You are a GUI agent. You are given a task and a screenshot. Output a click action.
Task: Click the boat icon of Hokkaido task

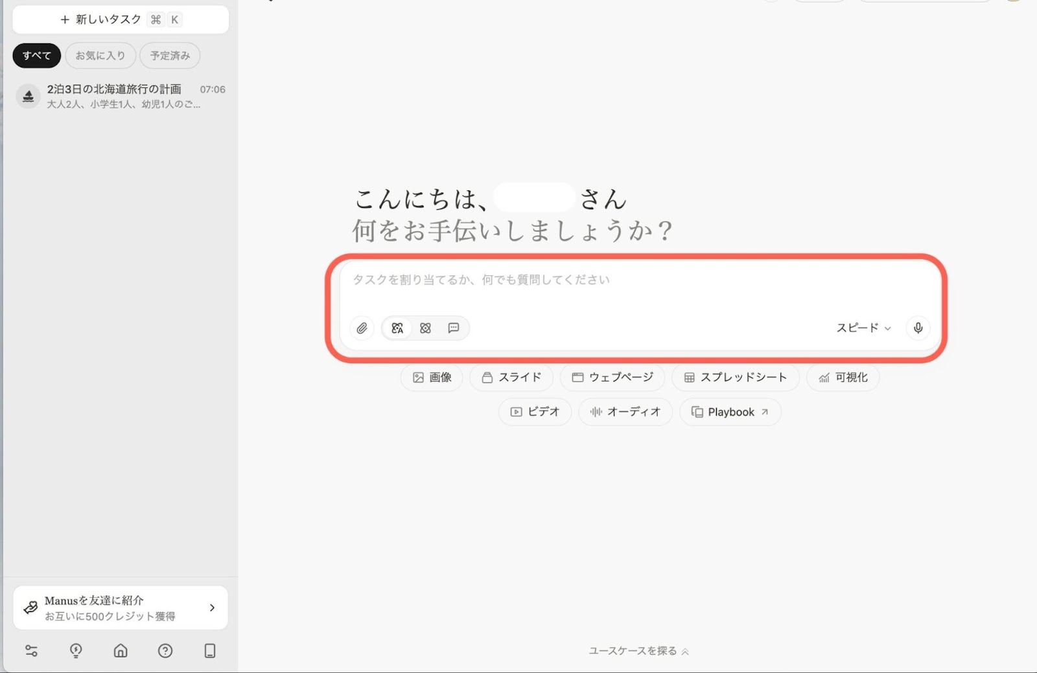click(x=28, y=97)
